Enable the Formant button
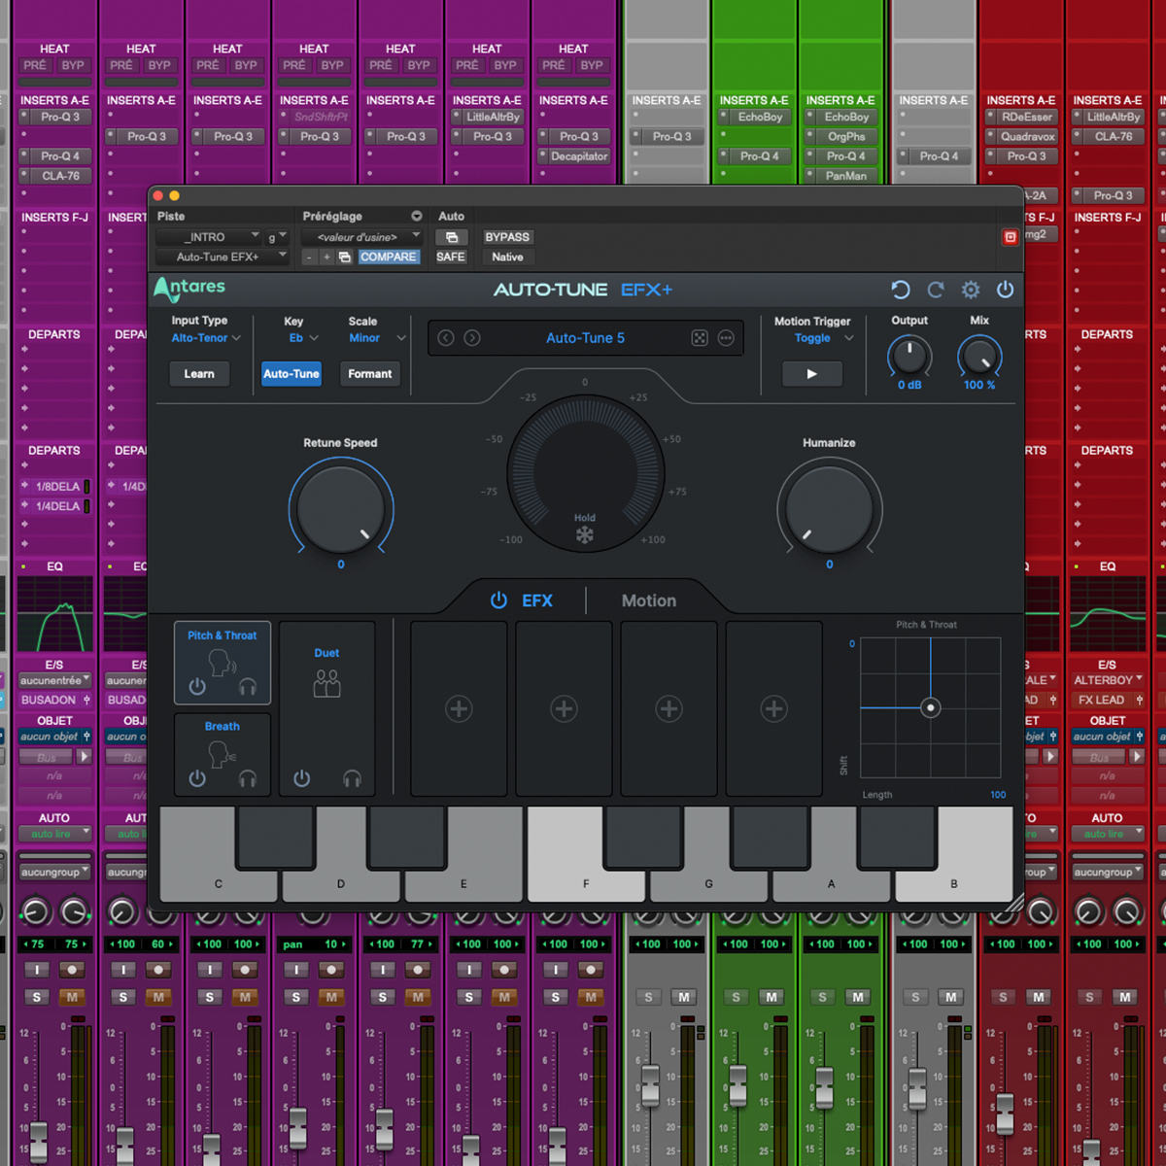 [x=370, y=374]
